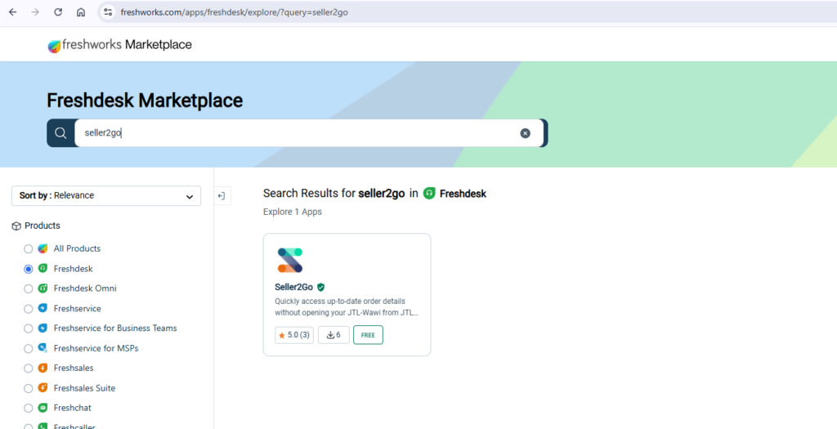Click the All Products colorful icon
The width and height of the screenshot is (837, 429).
click(43, 248)
